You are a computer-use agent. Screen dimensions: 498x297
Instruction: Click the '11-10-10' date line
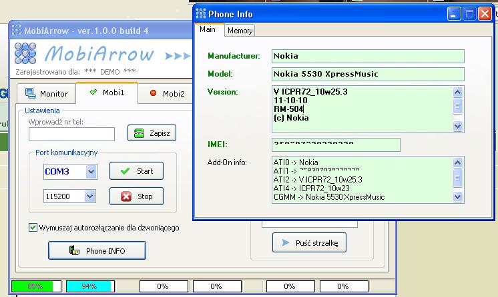290,101
